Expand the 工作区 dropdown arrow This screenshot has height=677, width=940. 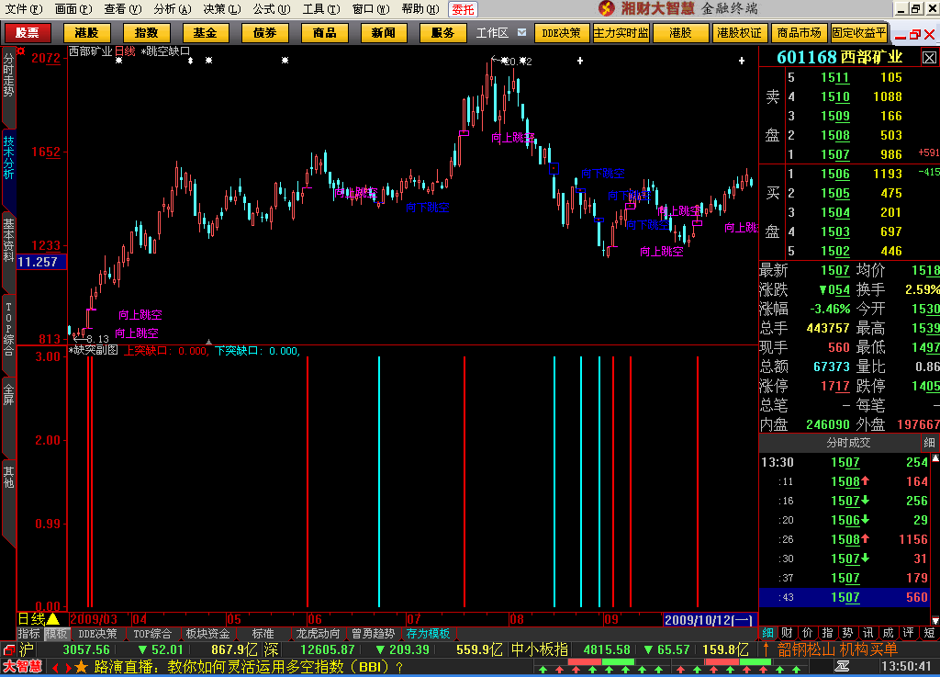[521, 32]
